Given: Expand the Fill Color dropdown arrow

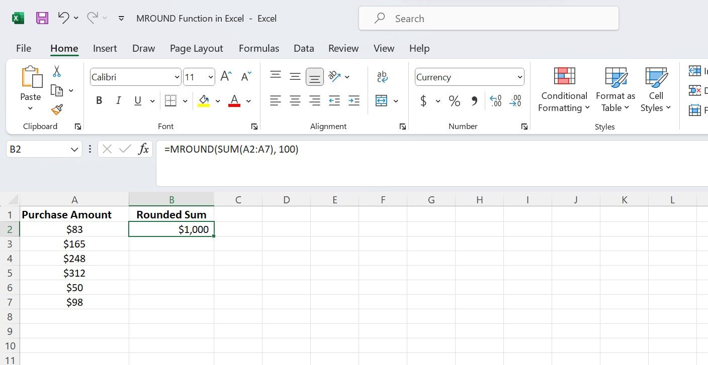Looking at the screenshot, I should [218, 100].
